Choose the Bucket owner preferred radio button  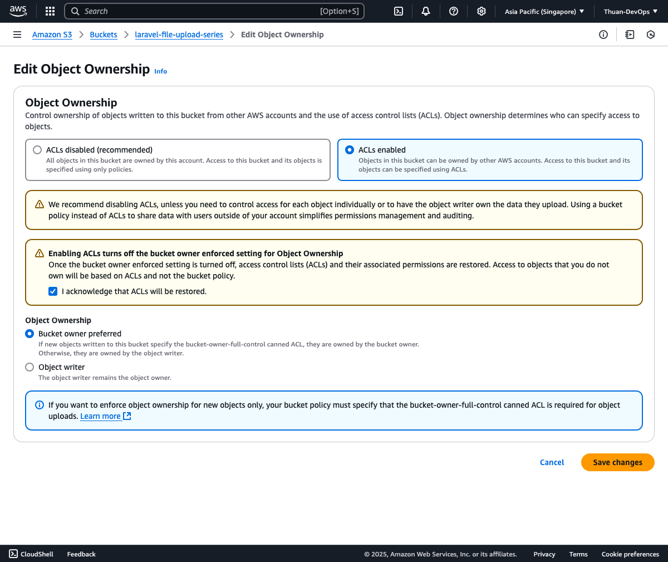coord(30,334)
